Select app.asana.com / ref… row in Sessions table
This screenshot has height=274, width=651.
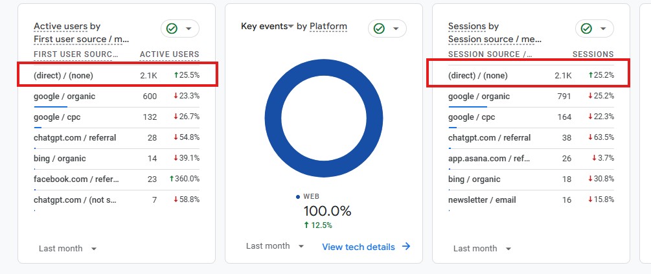(x=531, y=159)
